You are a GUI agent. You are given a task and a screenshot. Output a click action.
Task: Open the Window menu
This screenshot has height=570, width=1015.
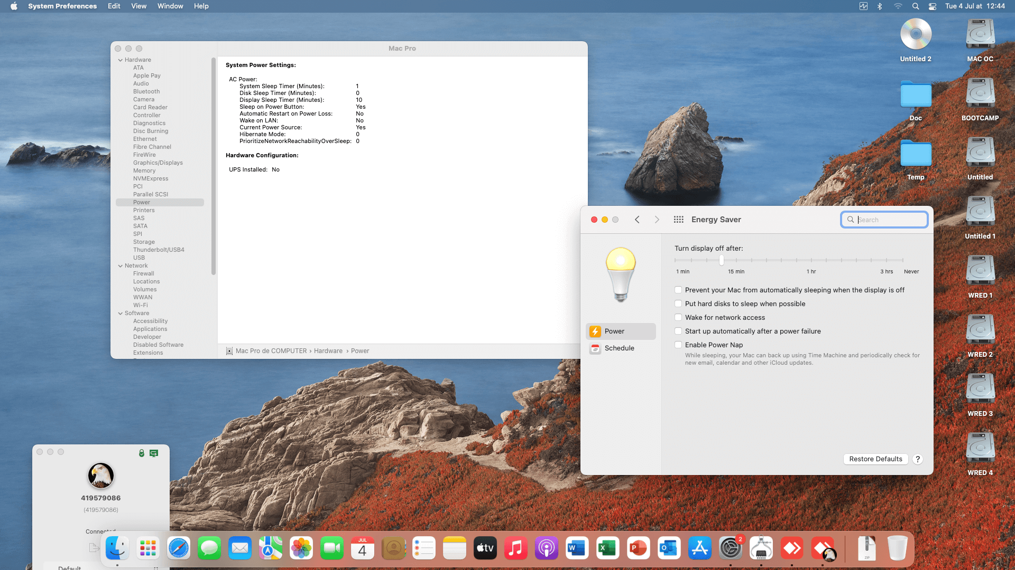point(170,6)
